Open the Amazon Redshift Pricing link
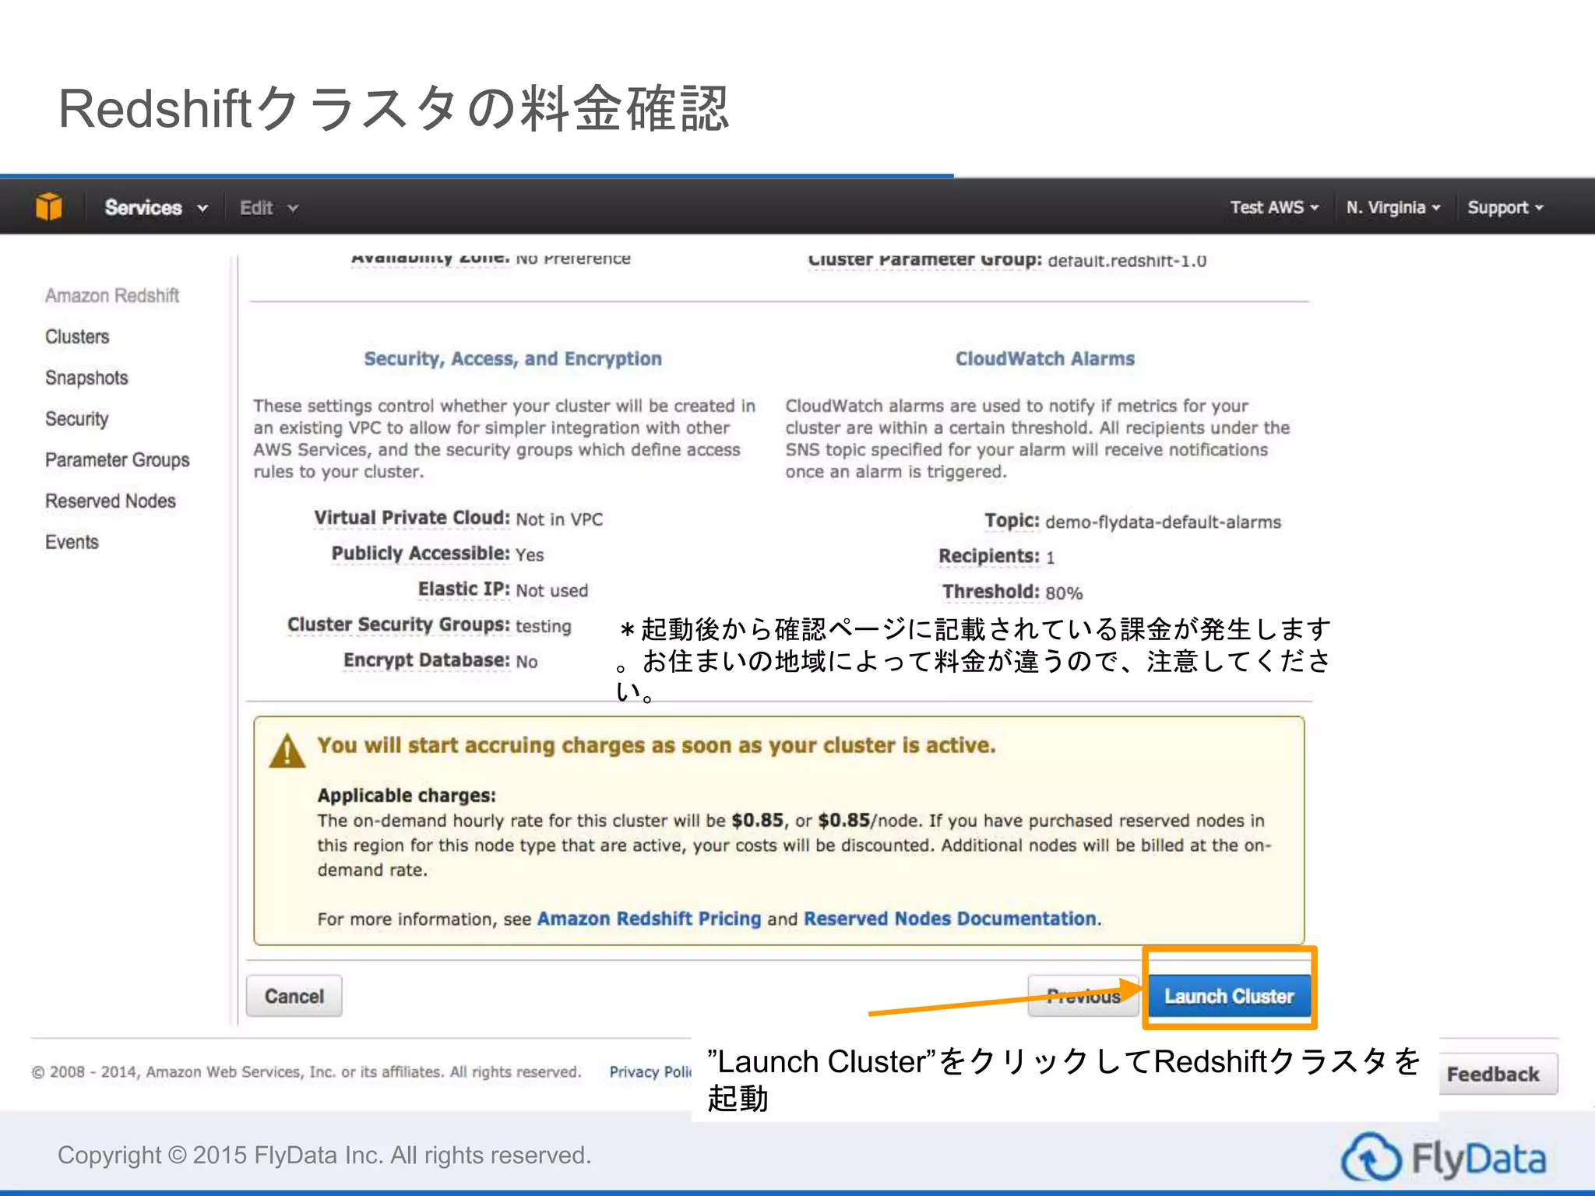Viewport: 1595px width, 1196px height. point(649,919)
